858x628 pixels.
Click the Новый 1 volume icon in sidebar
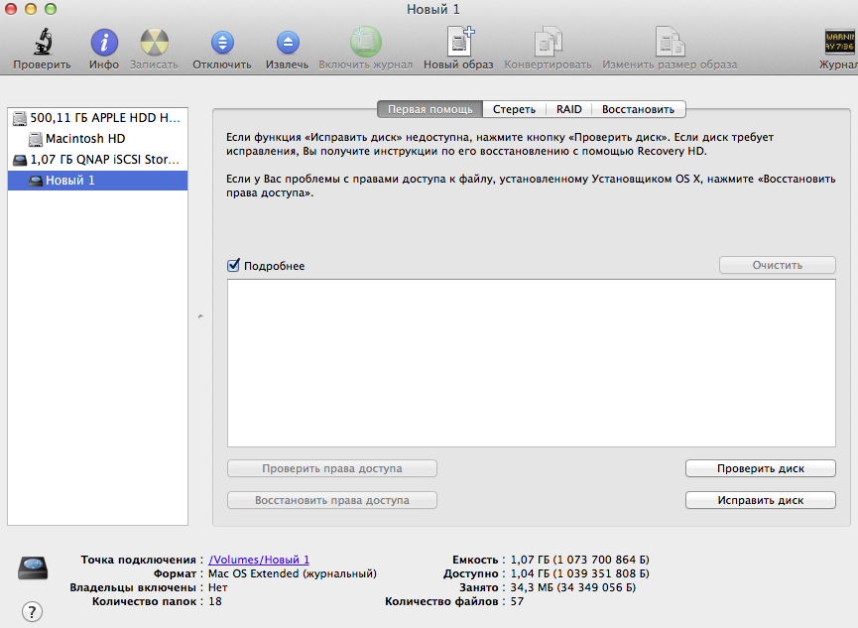(36, 181)
